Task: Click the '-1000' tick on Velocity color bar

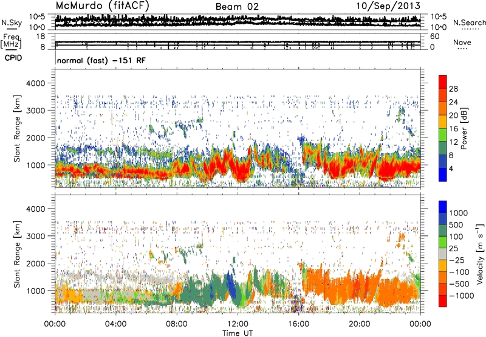Action: 462,296
